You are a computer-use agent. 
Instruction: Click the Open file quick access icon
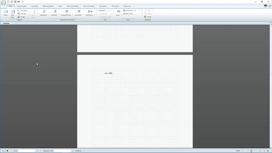[12, 2]
